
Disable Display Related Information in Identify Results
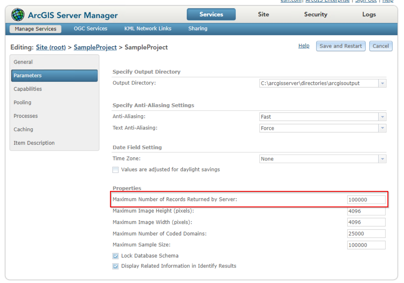point(115,266)
